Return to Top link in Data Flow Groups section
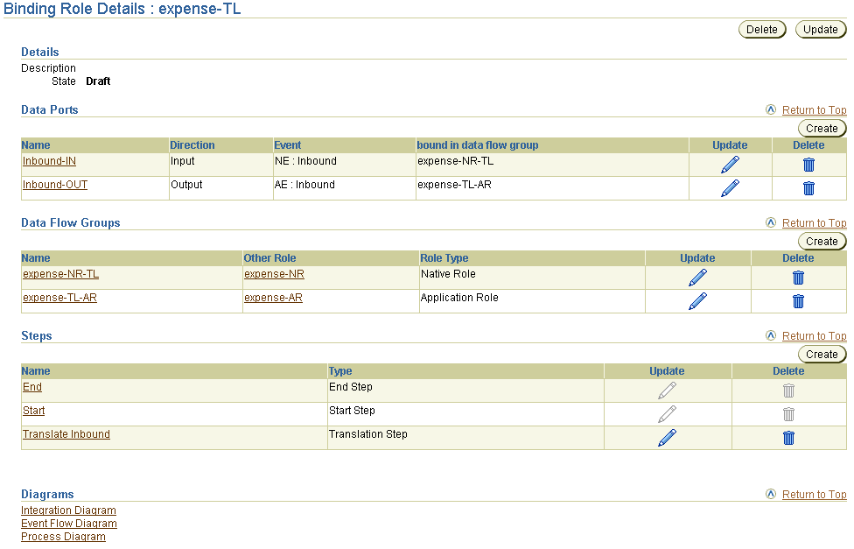The height and width of the screenshot is (549, 854). point(815,223)
